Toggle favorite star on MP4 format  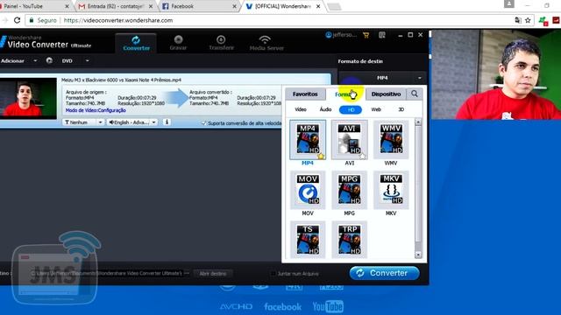(321, 156)
